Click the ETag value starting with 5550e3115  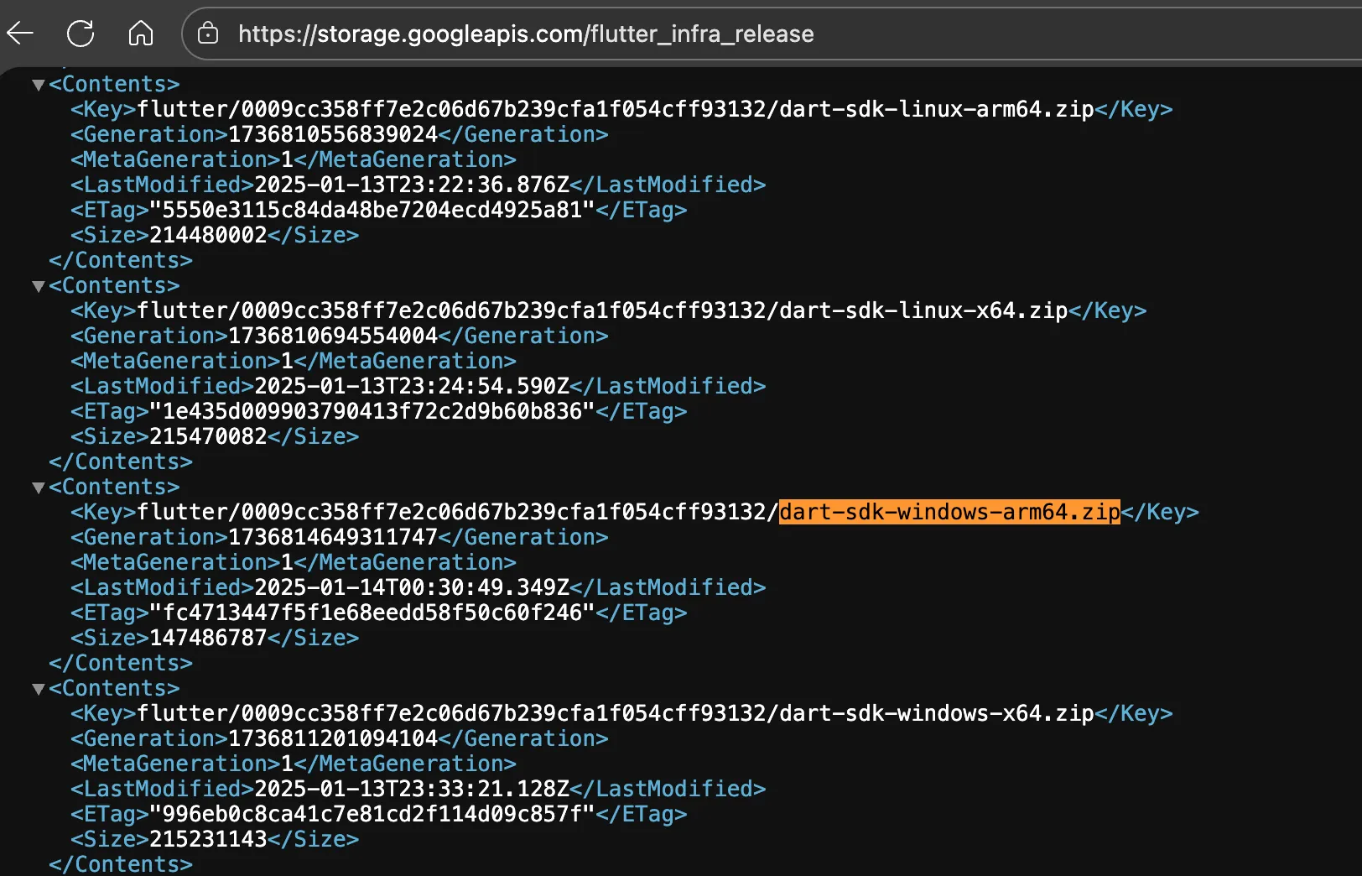[372, 210]
